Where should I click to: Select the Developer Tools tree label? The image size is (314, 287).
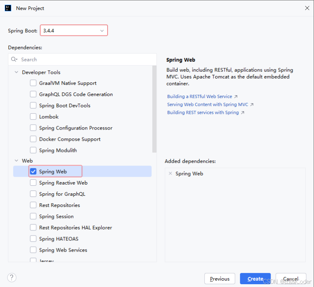pos(41,72)
